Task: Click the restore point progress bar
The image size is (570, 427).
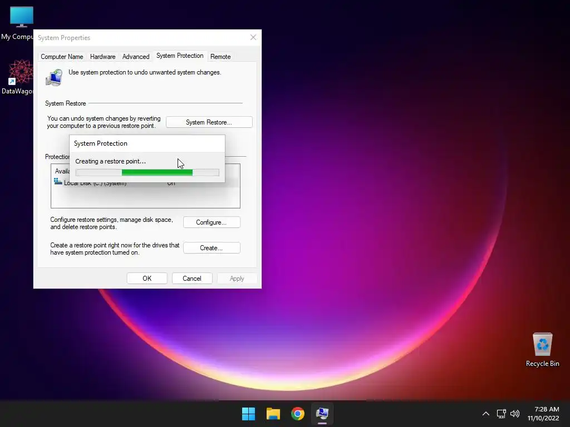Action: 147,172
